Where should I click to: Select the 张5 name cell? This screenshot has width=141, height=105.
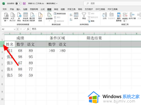pos(10,75)
